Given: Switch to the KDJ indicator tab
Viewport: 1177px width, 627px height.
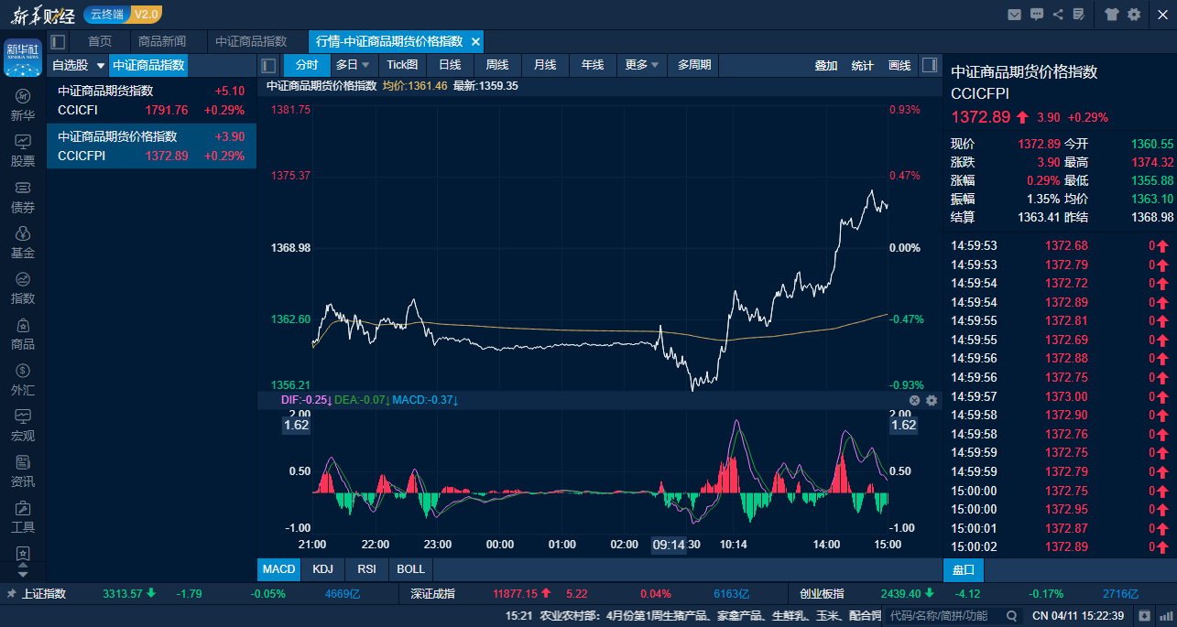Looking at the screenshot, I should [x=322, y=568].
